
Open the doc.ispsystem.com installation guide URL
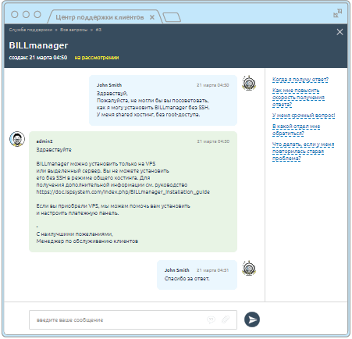click(x=123, y=192)
